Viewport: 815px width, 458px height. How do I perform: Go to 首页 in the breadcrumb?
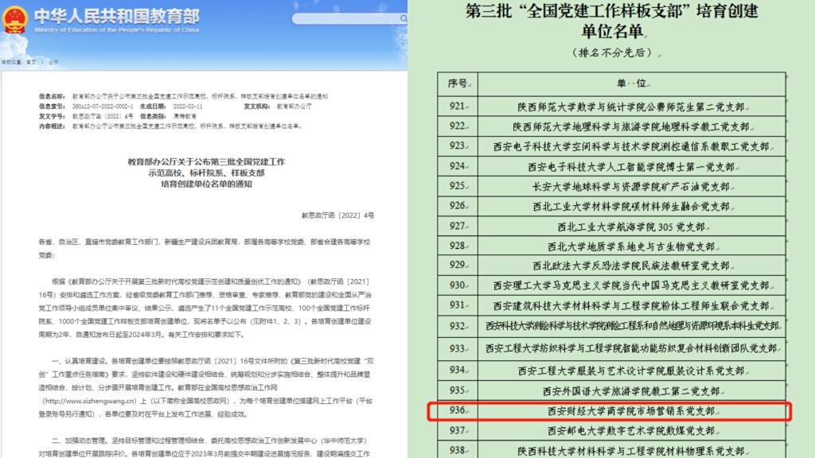click(31, 62)
